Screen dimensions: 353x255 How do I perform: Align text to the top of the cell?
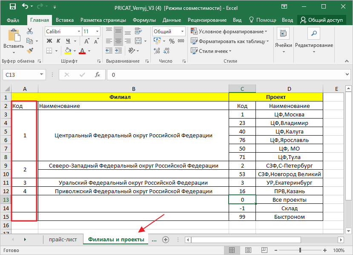click(x=109, y=31)
